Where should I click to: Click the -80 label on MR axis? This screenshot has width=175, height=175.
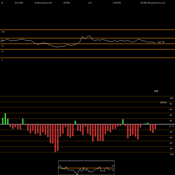171,149
